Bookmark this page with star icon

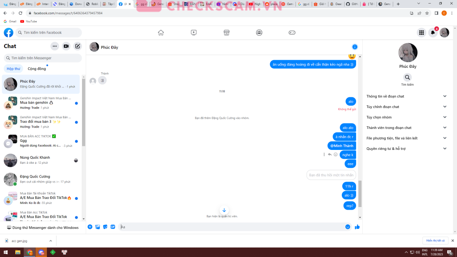coord(427,13)
